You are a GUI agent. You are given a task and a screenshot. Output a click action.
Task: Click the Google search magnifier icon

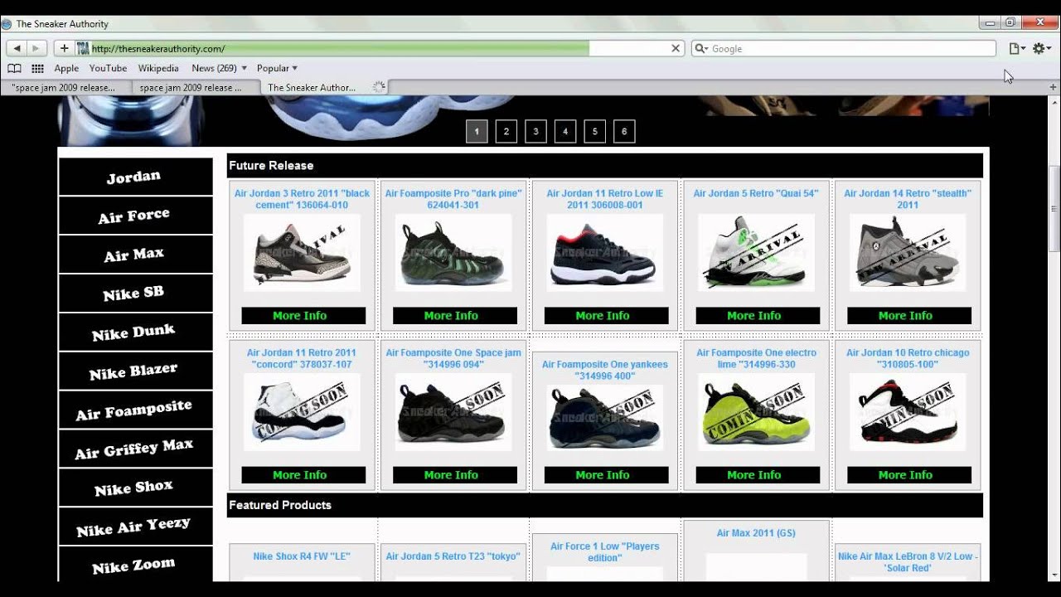click(x=701, y=49)
